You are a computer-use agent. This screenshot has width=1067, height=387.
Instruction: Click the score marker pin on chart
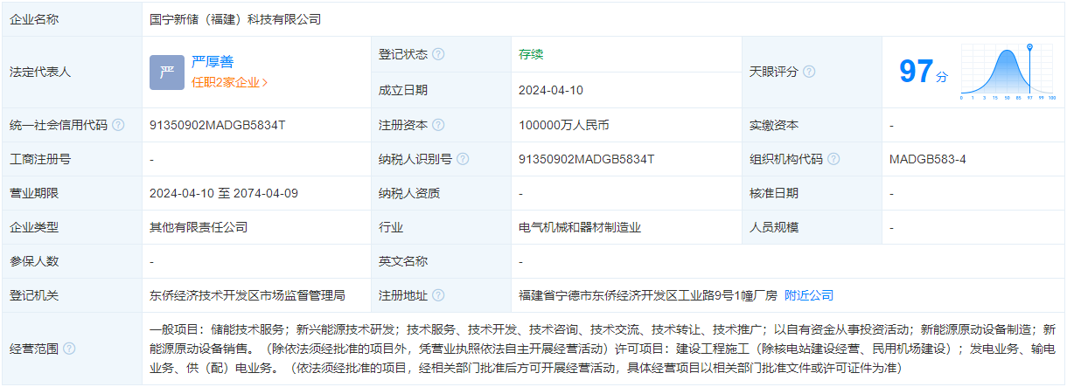click(1029, 47)
